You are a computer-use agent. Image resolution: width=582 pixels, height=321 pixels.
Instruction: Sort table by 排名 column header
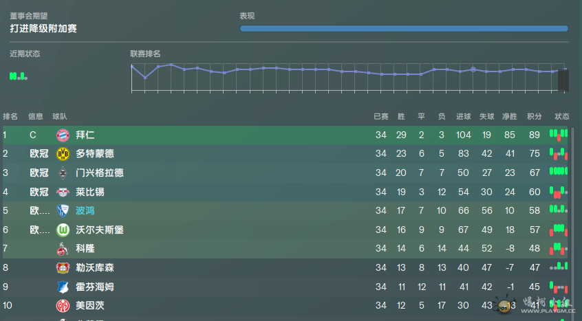10,117
